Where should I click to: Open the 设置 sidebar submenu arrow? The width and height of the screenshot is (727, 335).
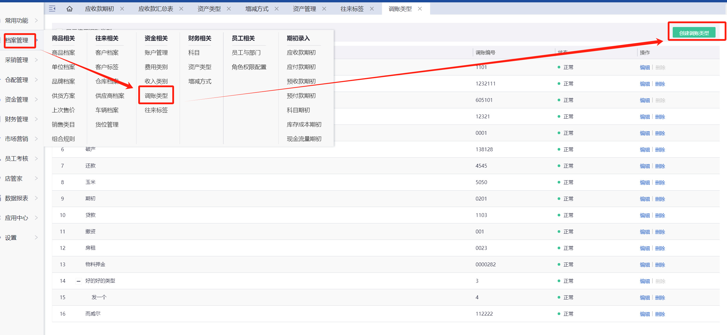(x=36, y=238)
